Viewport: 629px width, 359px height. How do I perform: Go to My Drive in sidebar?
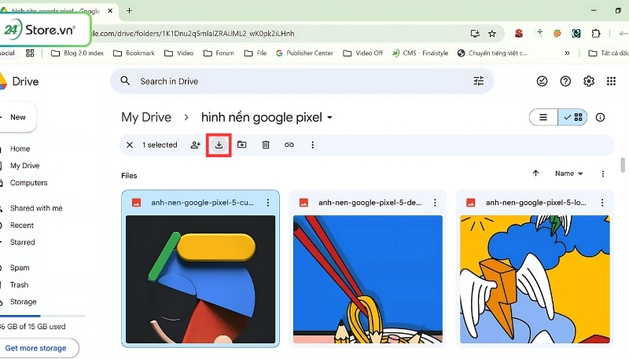(x=25, y=166)
